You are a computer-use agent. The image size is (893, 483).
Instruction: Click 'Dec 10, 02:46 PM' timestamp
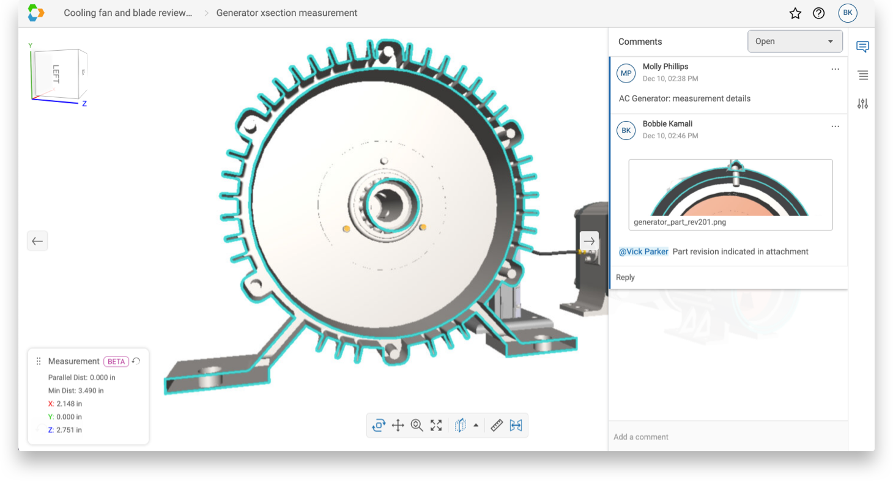tap(670, 136)
